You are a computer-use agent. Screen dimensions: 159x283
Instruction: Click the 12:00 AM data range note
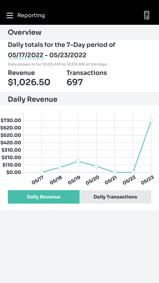pyautogui.click(x=58, y=64)
